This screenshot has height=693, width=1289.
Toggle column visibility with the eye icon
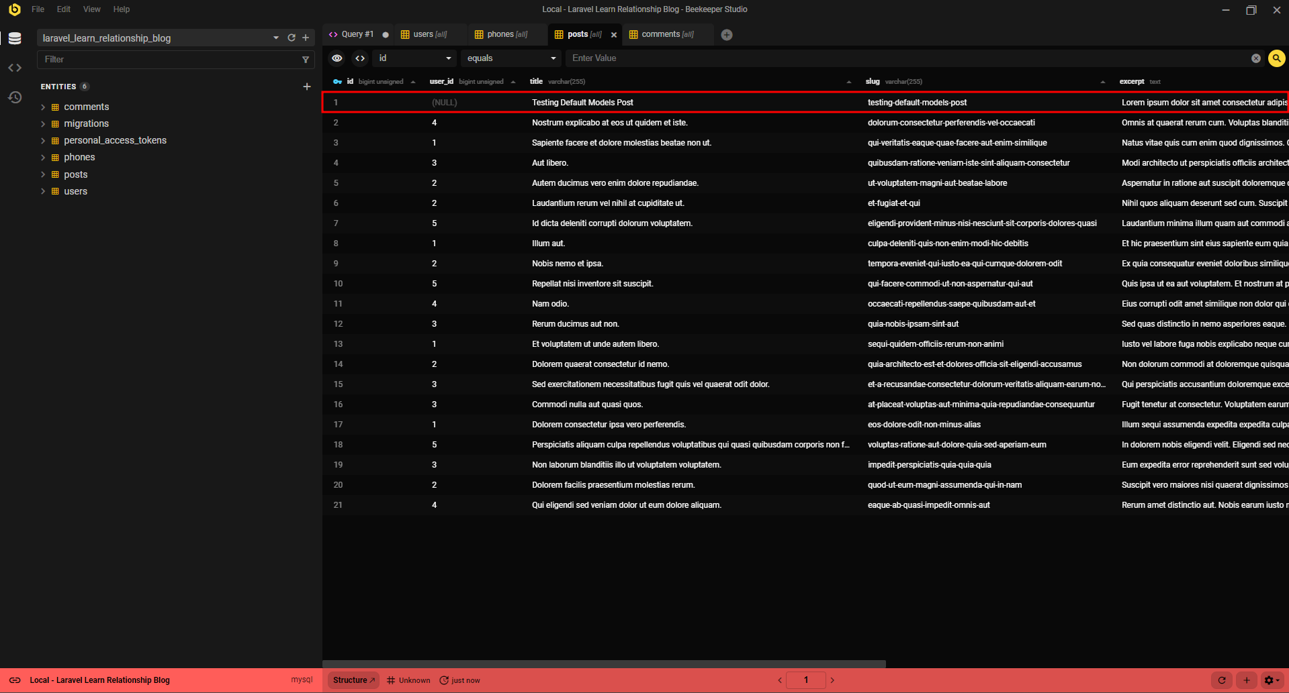(x=337, y=58)
